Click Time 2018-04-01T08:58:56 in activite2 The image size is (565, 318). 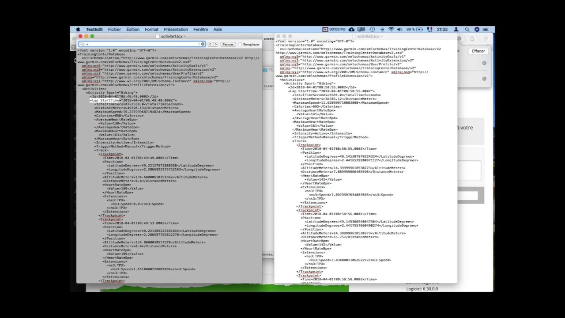pos(339,214)
